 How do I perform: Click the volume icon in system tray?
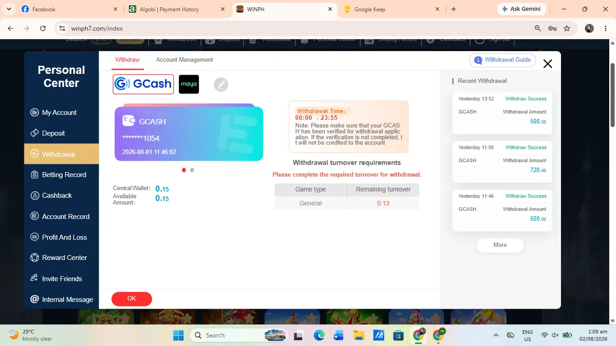point(556,335)
